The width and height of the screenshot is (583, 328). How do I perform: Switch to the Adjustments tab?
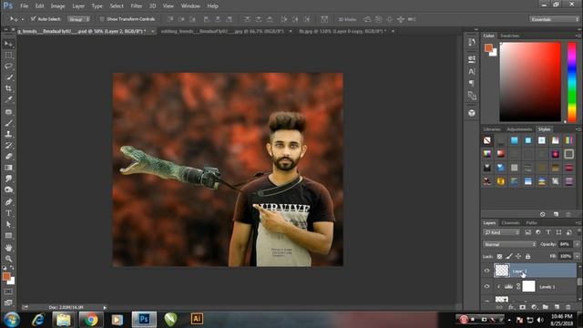[x=519, y=129]
